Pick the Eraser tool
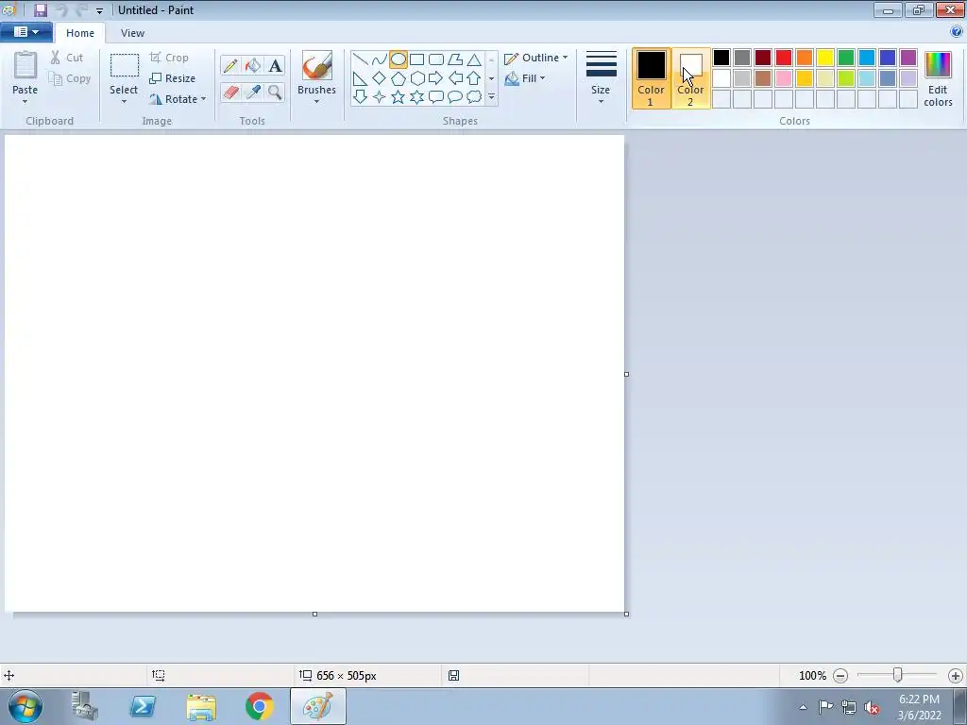 [x=230, y=92]
